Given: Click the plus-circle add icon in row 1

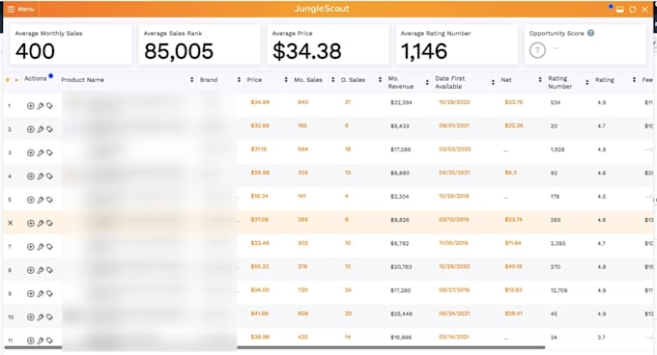Looking at the screenshot, I should coord(31,106).
